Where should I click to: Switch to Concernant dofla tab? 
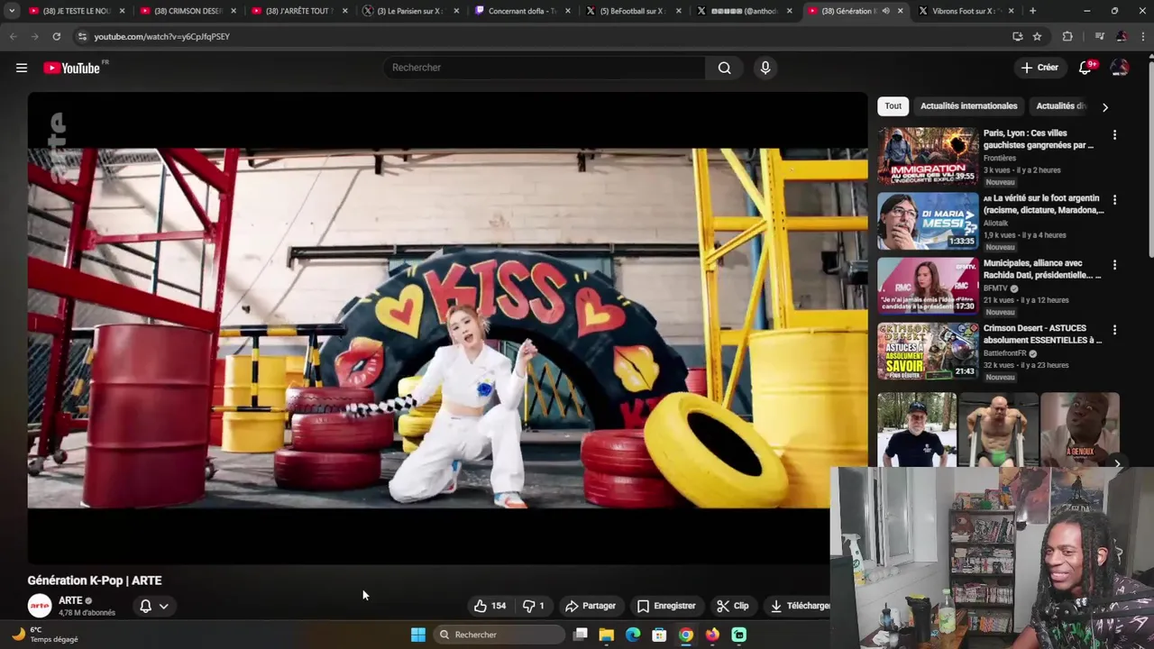click(521, 11)
